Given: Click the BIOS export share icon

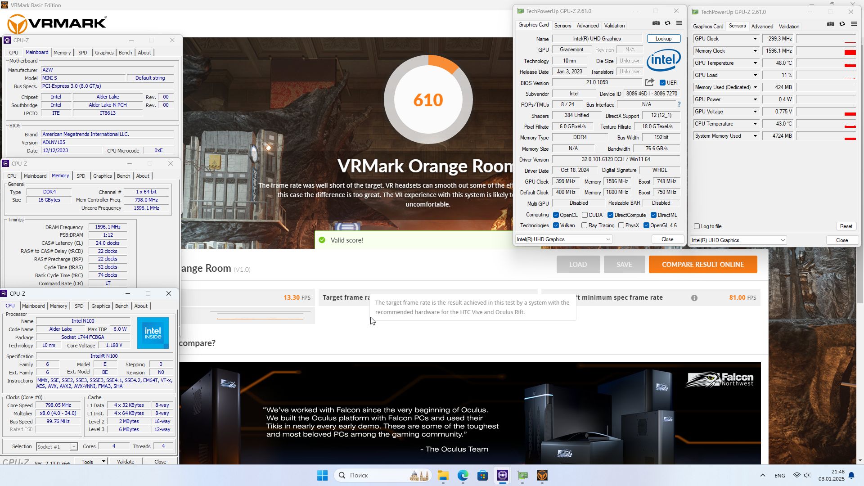Looking at the screenshot, I should [649, 82].
